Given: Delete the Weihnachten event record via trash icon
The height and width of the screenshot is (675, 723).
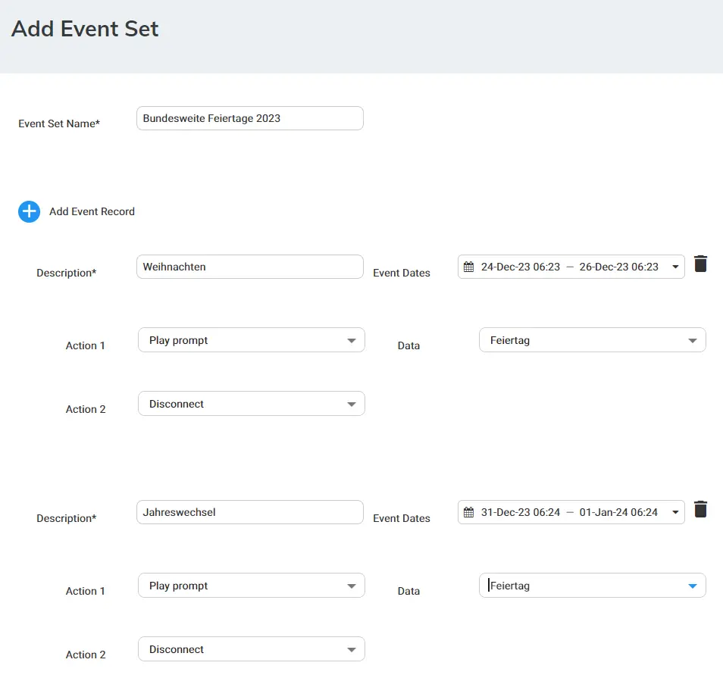Looking at the screenshot, I should pos(700,264).
